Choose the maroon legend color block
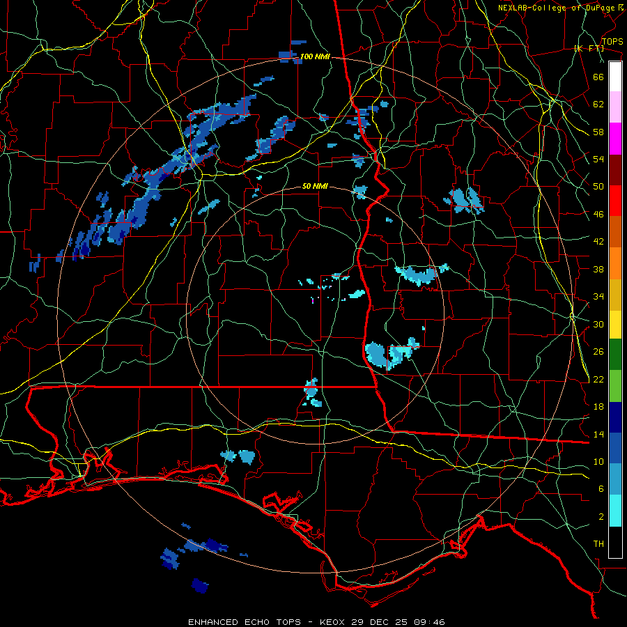The image size is (627, 627). click(x=615, y=169)
